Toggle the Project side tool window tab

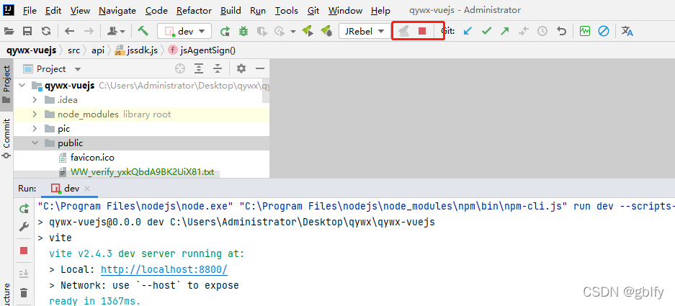tap(6, 84)
